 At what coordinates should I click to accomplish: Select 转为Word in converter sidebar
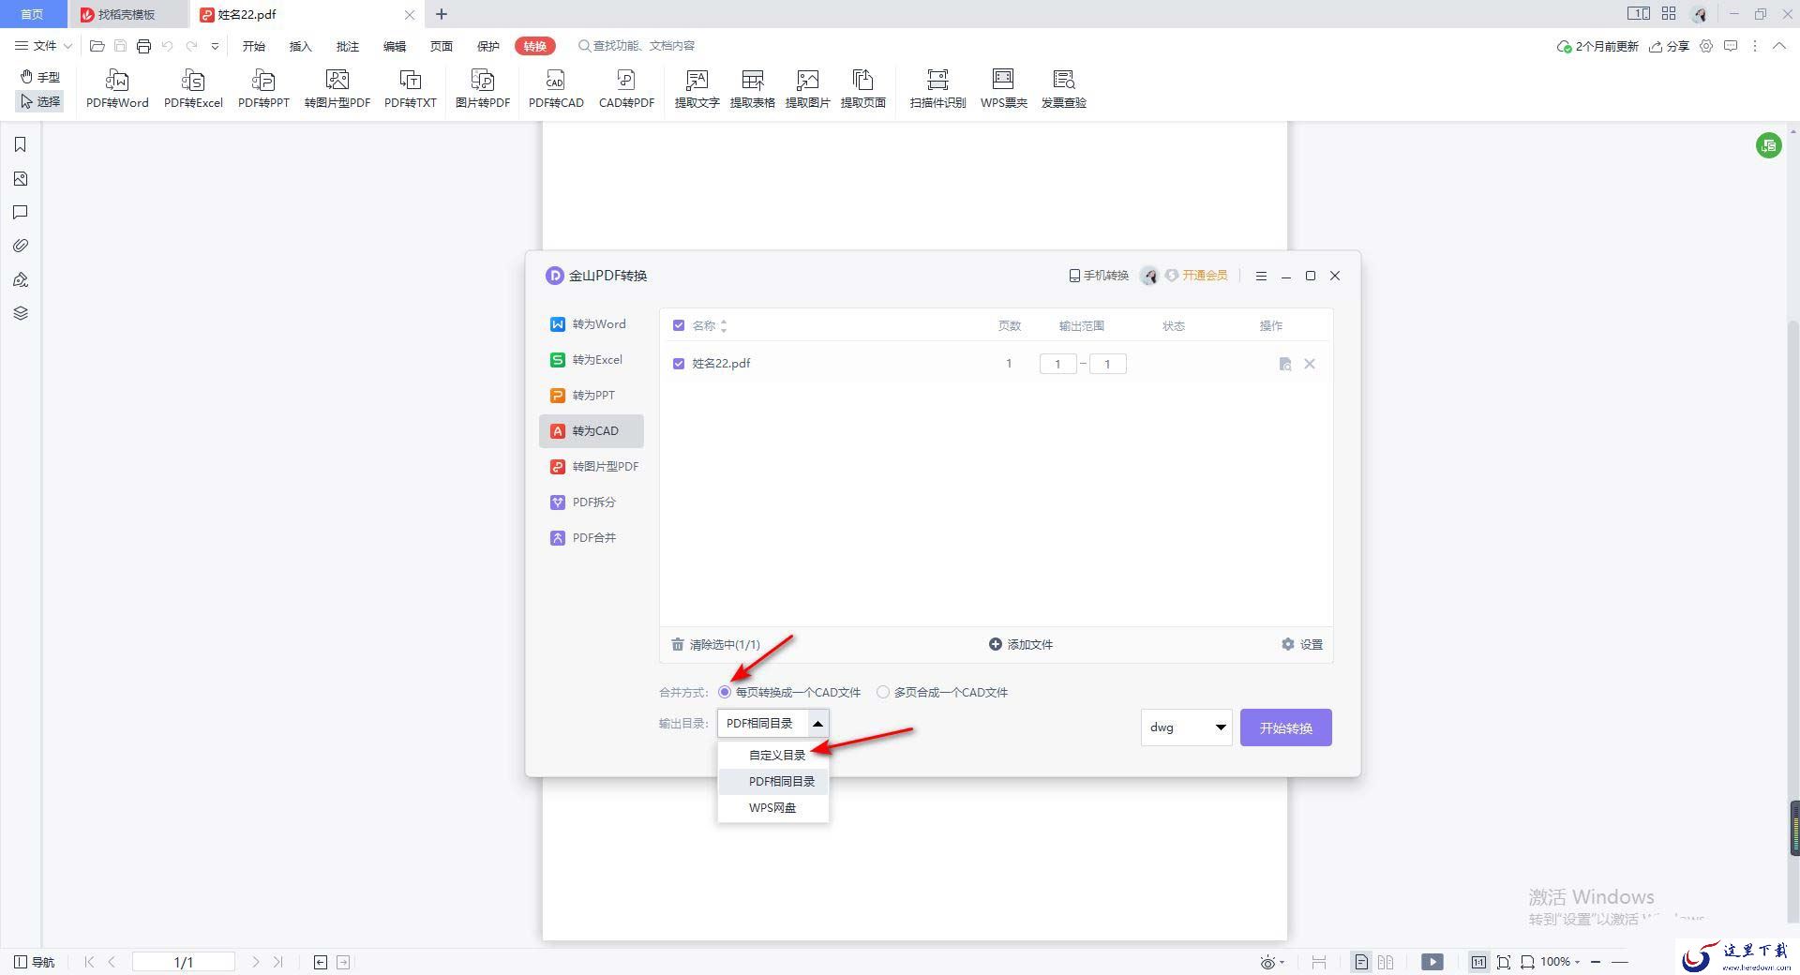click(591, 324)
